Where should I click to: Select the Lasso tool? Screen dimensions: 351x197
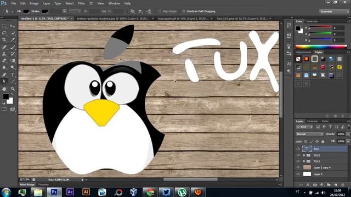4,33
